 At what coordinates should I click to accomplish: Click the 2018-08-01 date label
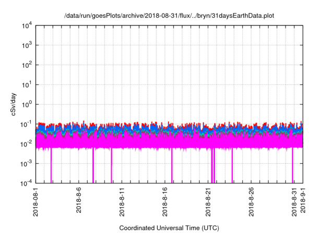click(x=35, y=202)
